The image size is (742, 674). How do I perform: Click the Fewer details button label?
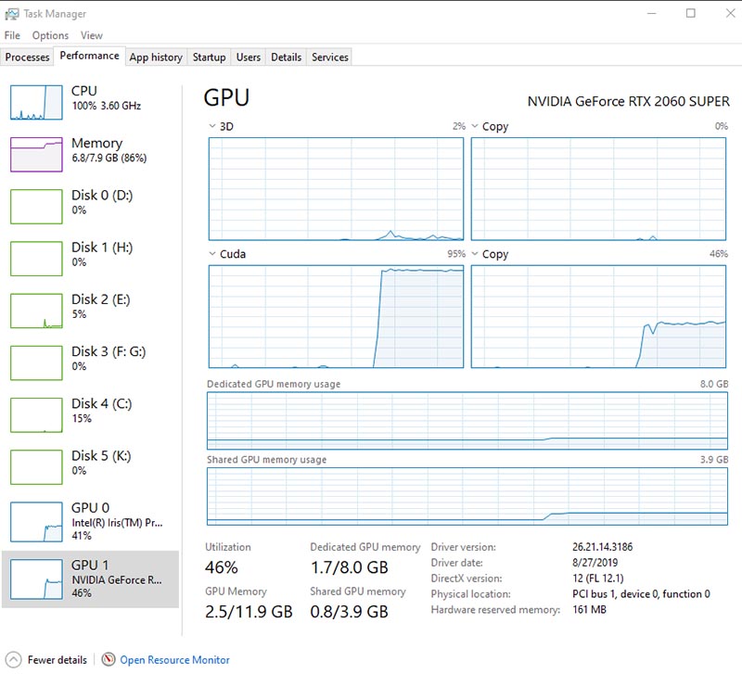(x=58, y=660)
